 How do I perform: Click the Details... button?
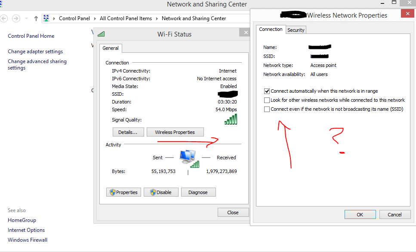[128, 132]
